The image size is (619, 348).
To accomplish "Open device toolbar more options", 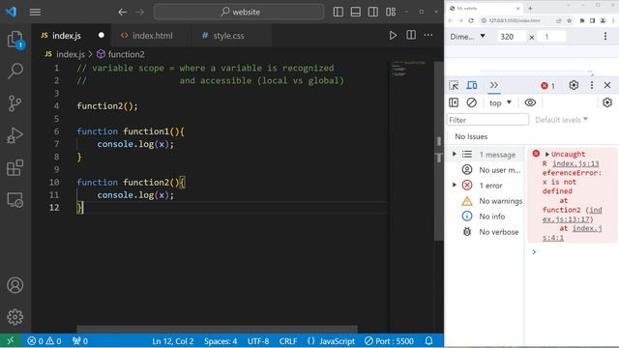I will point(605,37).
